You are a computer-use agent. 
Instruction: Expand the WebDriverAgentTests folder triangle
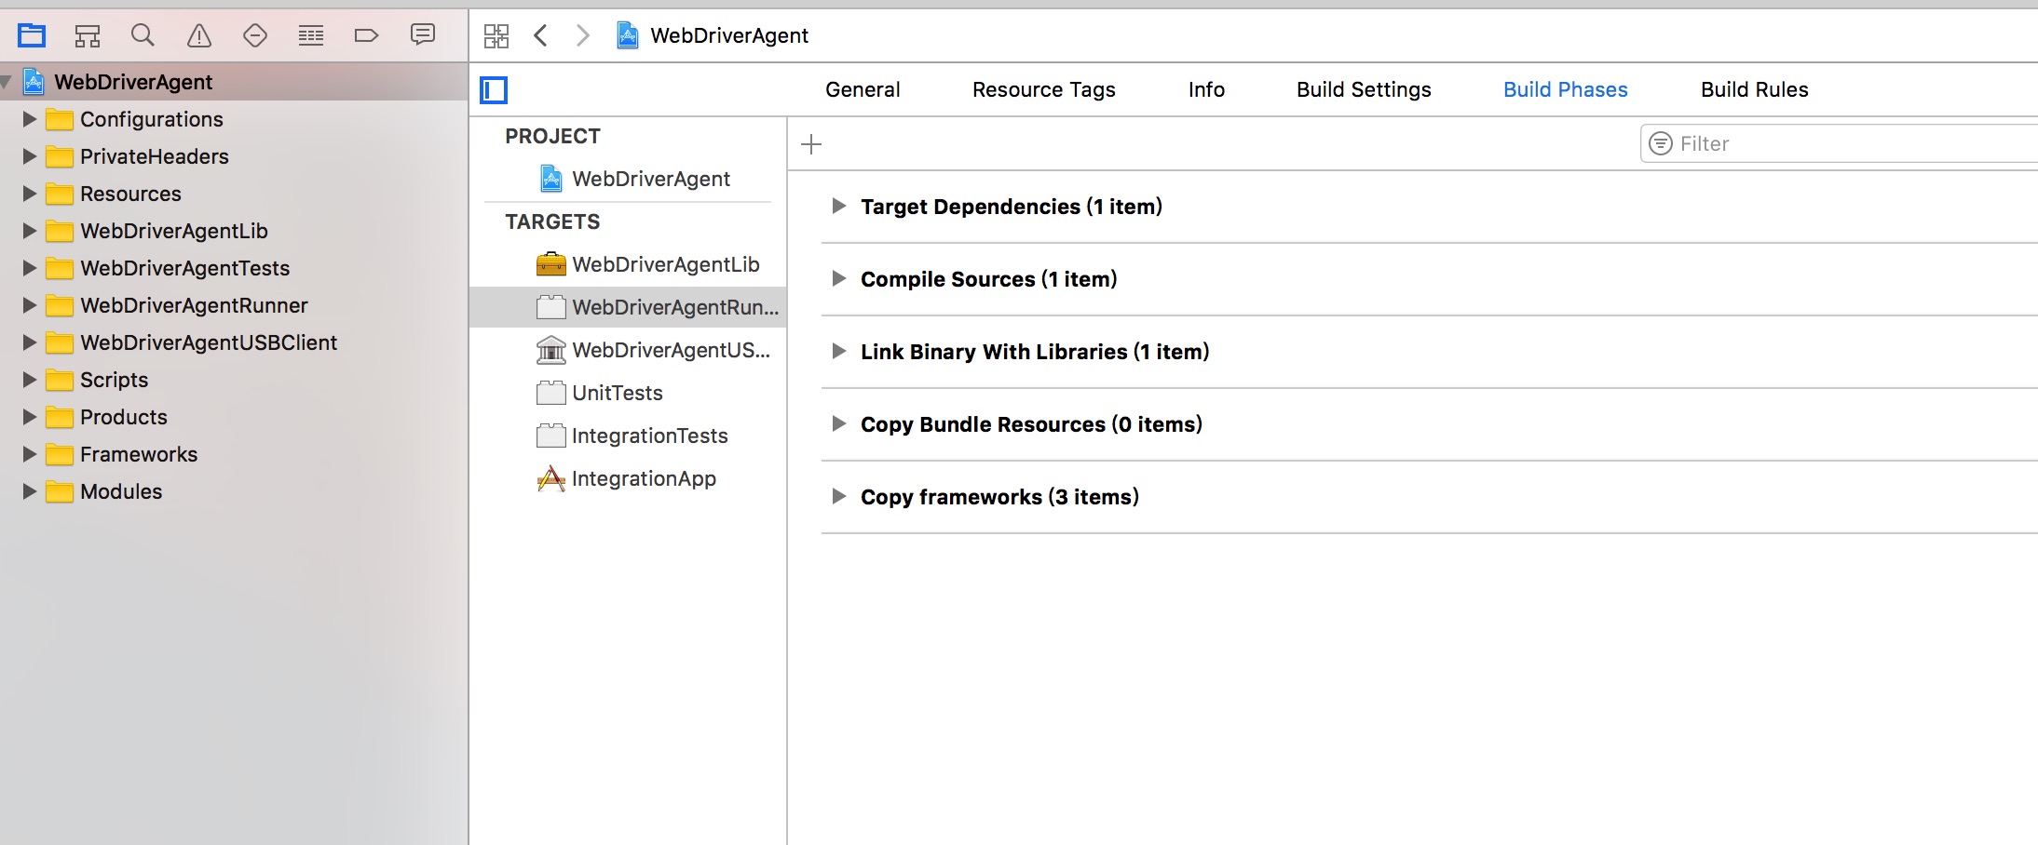pyautogui.click(x=29, y=268)
